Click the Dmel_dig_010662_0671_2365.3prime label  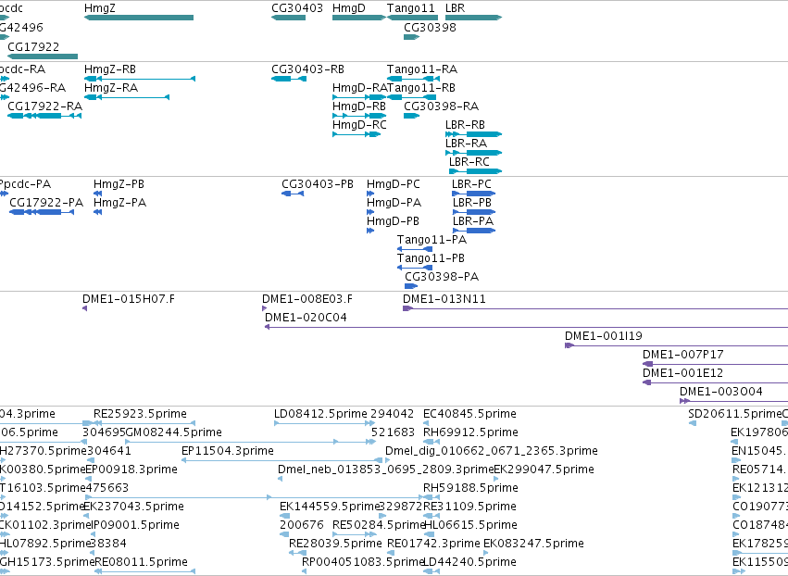[x=492, y=452]
